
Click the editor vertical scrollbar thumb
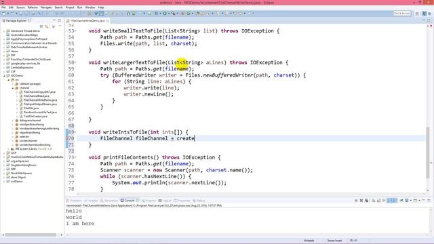(x=428, y=152)
